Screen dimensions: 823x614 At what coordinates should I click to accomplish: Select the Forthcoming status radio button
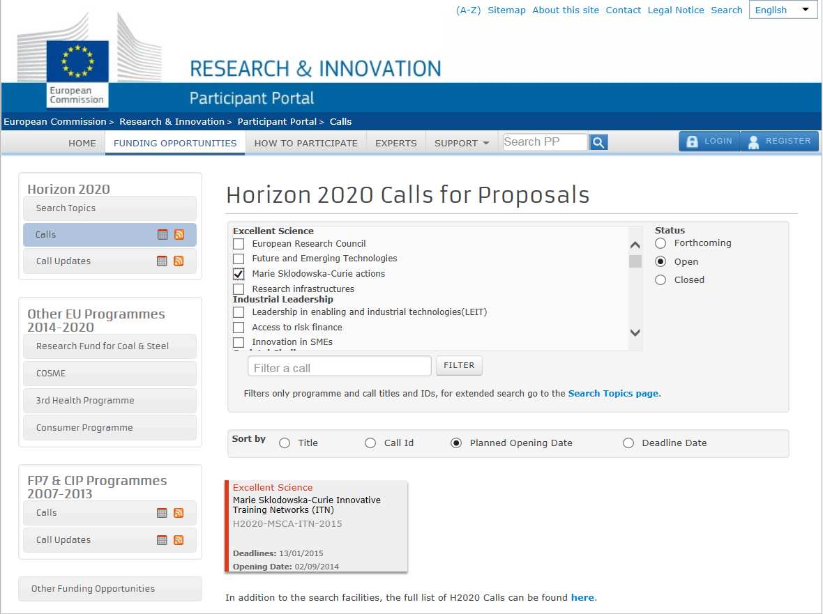pyautogui.click(x=660, y=243)
